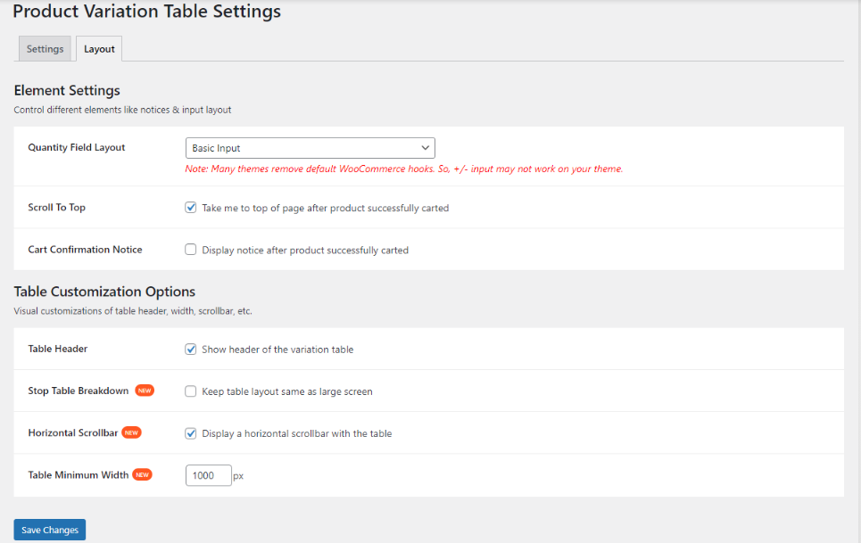This screenshot has width=861, height=543.
Task: Uncheck Scroll To Top checkbox
Action: 191,208
